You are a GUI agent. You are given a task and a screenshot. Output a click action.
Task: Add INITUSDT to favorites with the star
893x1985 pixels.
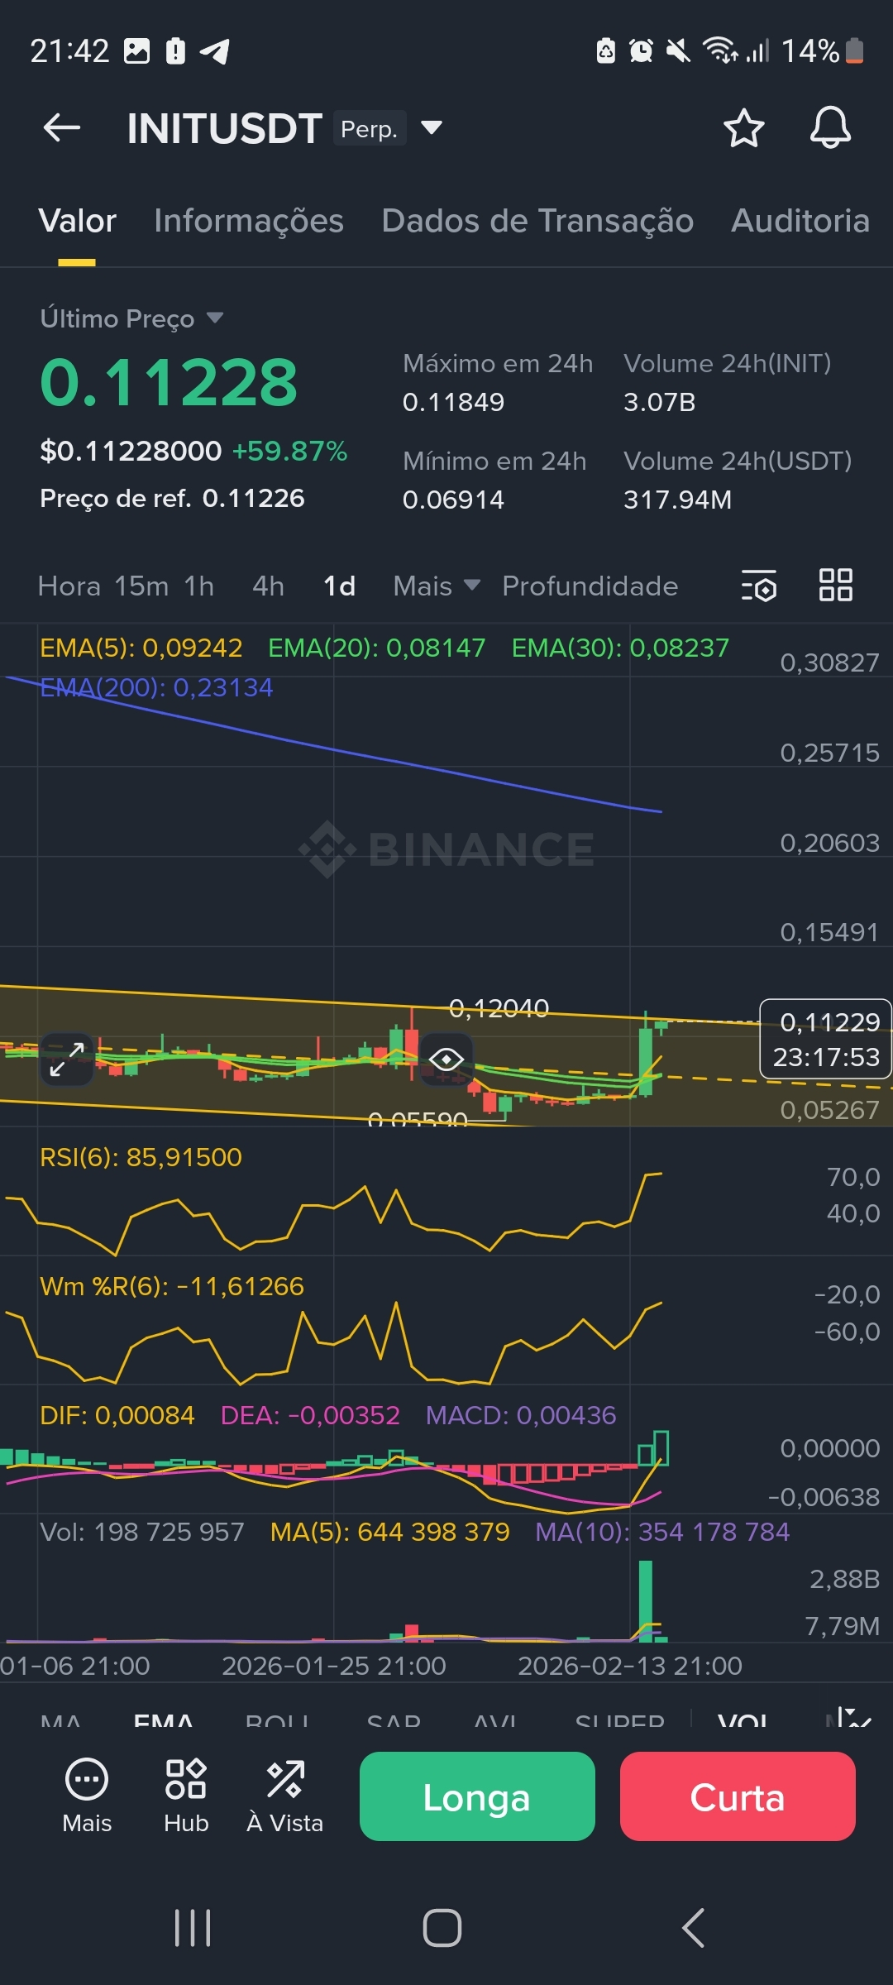(x=743, y=128)
